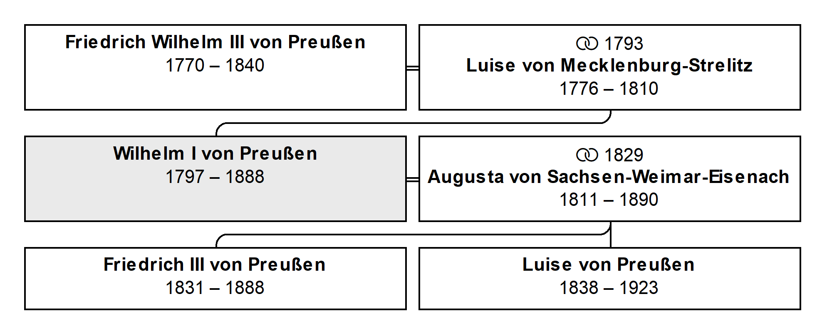Screen dimensions: 827x336
Task: Click the 1797 – 1888 dates text
Action: coord(215,177)
